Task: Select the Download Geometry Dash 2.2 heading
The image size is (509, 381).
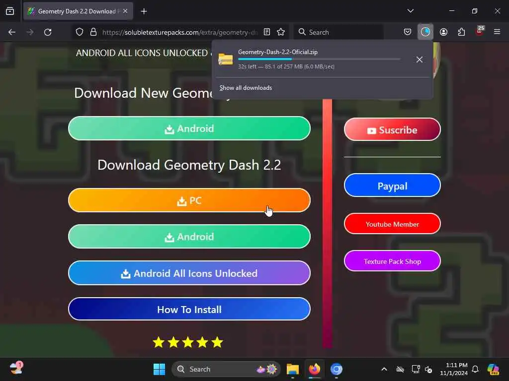Action: click(189, 165)
